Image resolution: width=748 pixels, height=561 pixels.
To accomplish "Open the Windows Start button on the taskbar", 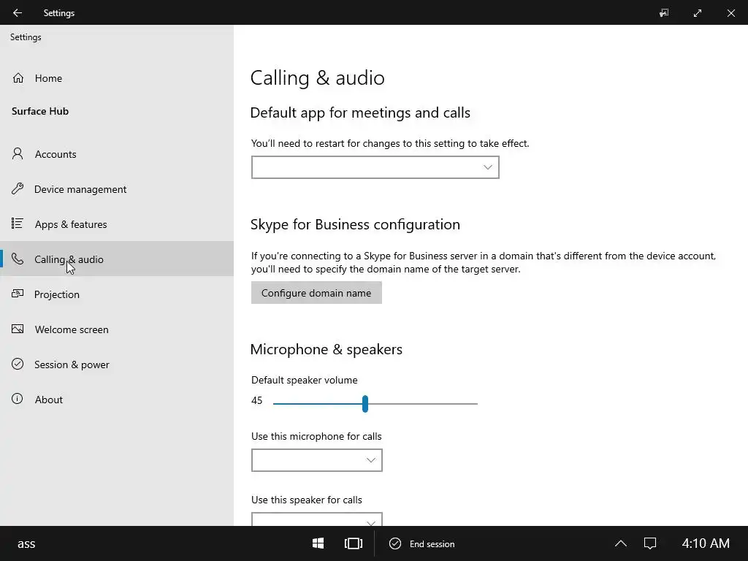I will tap(318, 543).
